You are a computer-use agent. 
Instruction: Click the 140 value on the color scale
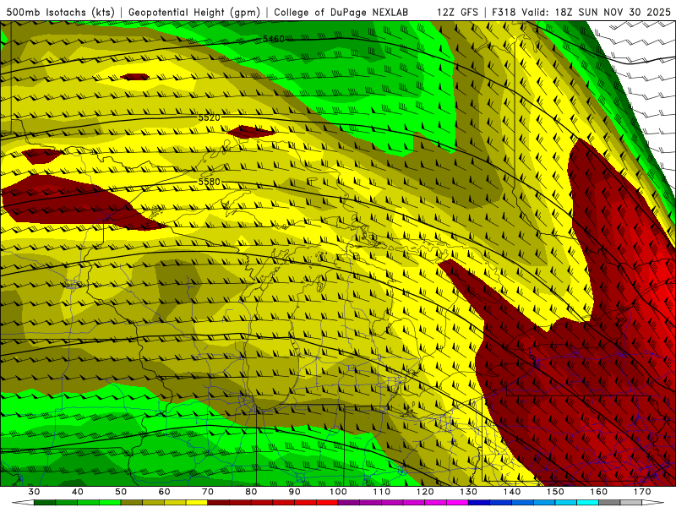(x=512, y=492)
